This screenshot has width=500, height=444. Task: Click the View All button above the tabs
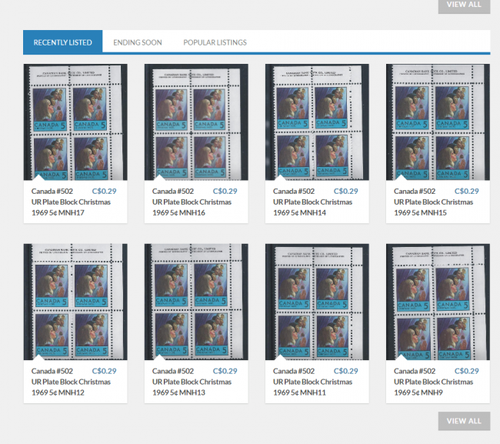click(x=464, y=5)
